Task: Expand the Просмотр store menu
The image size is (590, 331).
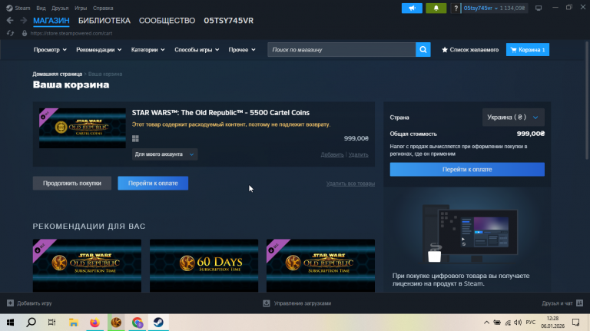Action: click(50, 50)
